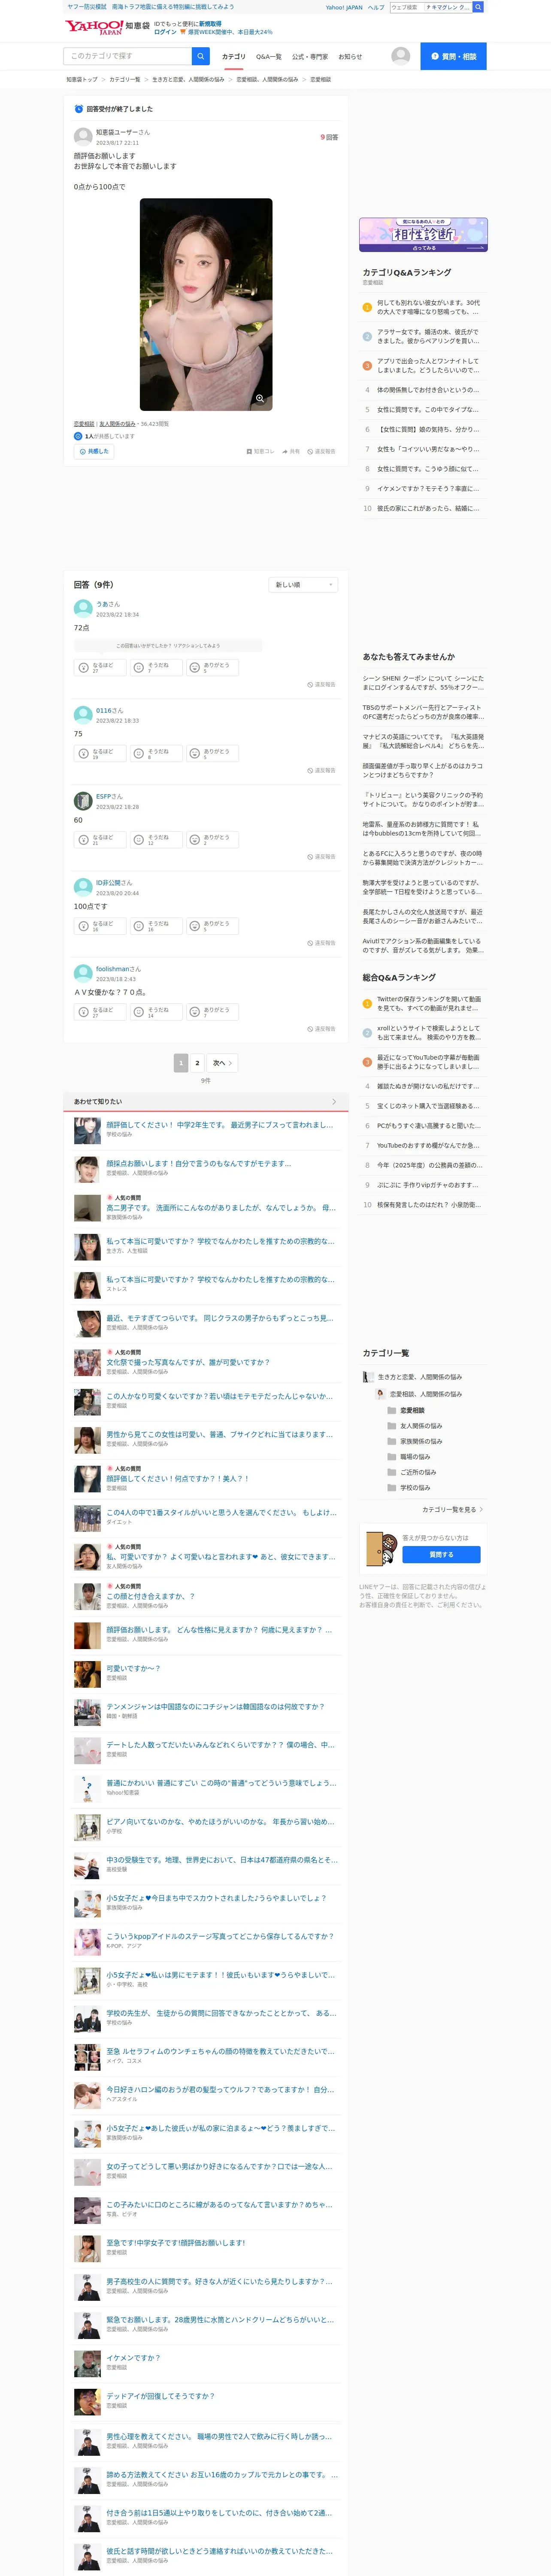Screen dimensions: 551x2576
Task: Open the 友人関係の悩み folder category
Action: 414,1426
